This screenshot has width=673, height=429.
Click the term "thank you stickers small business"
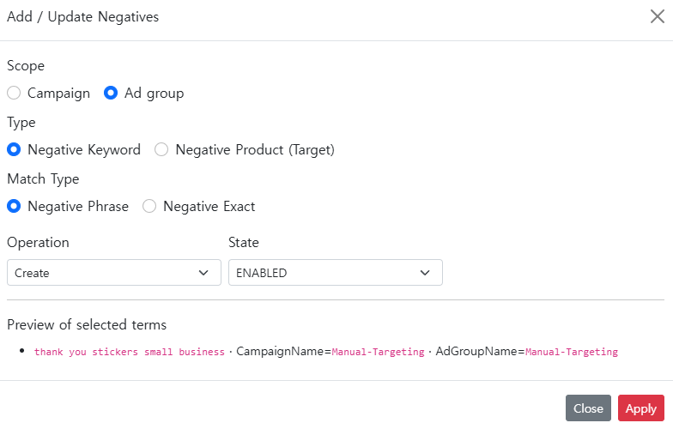pos(129,352)
